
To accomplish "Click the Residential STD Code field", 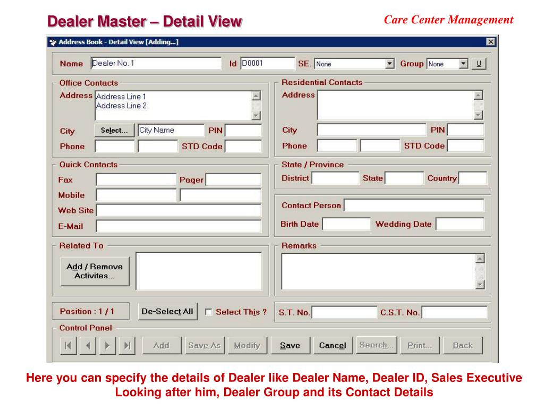I will tap(465, 146).
